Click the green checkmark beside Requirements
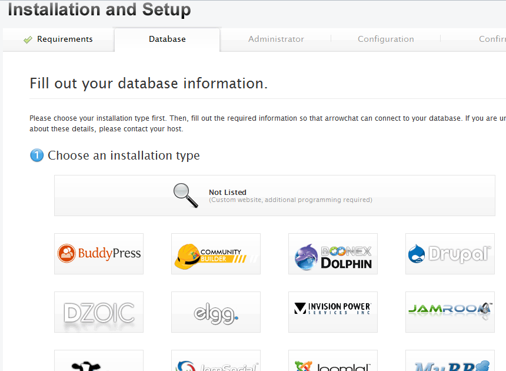This screenshot has height=371, width=506. [x=28, y=40]
